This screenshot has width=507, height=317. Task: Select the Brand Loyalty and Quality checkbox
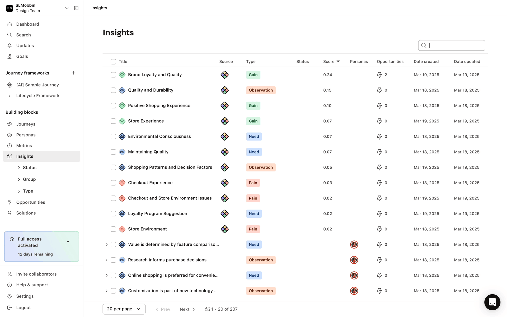[113, 75]
